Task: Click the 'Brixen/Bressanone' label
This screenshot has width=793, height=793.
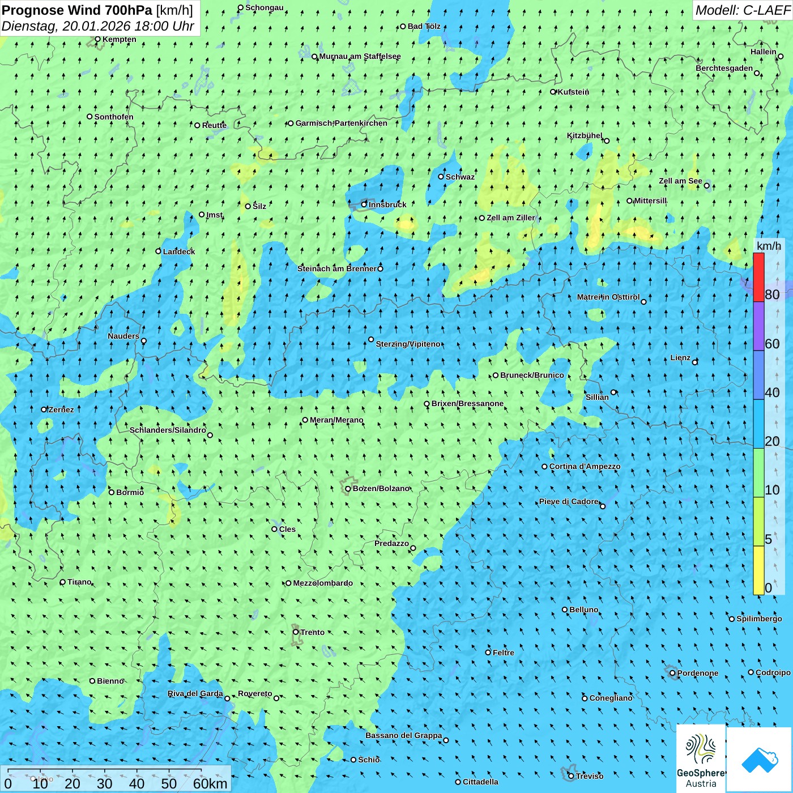Action: click(x=467, y=403)
